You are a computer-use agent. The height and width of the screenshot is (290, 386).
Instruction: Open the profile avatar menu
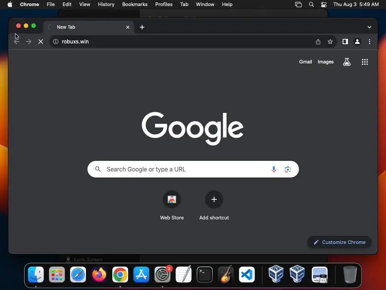click(357, 42)
